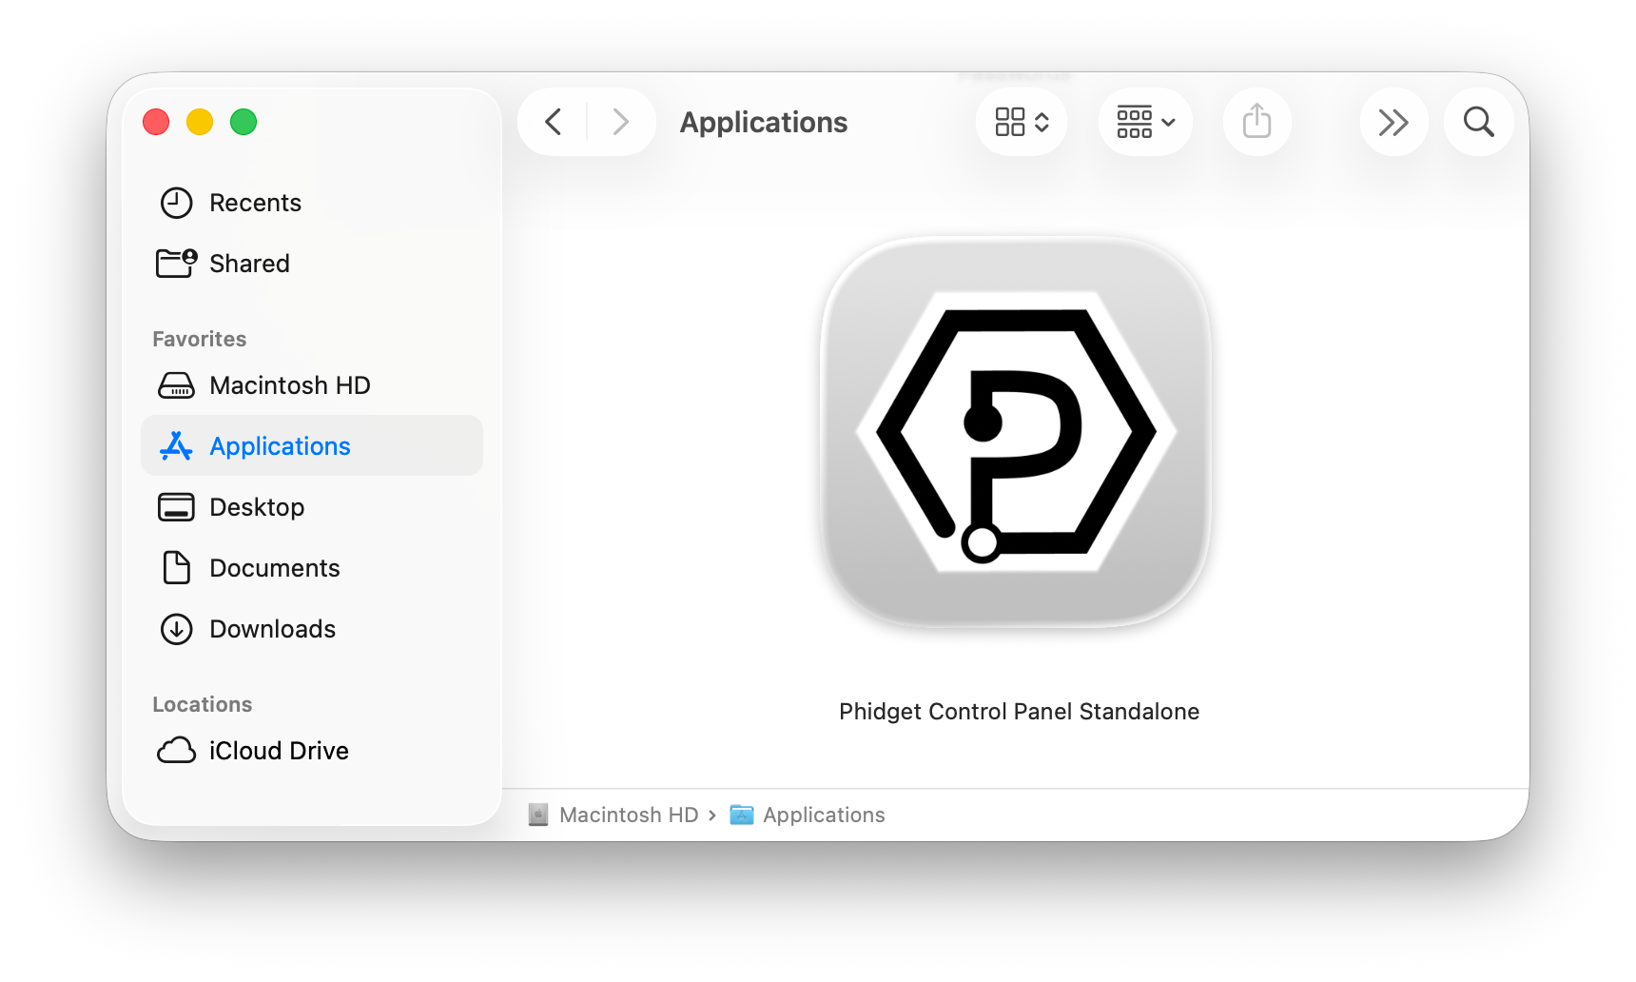Go to Desktop folder in sidebar
This screenshot has height=982, width=1636.
point(257,507)
